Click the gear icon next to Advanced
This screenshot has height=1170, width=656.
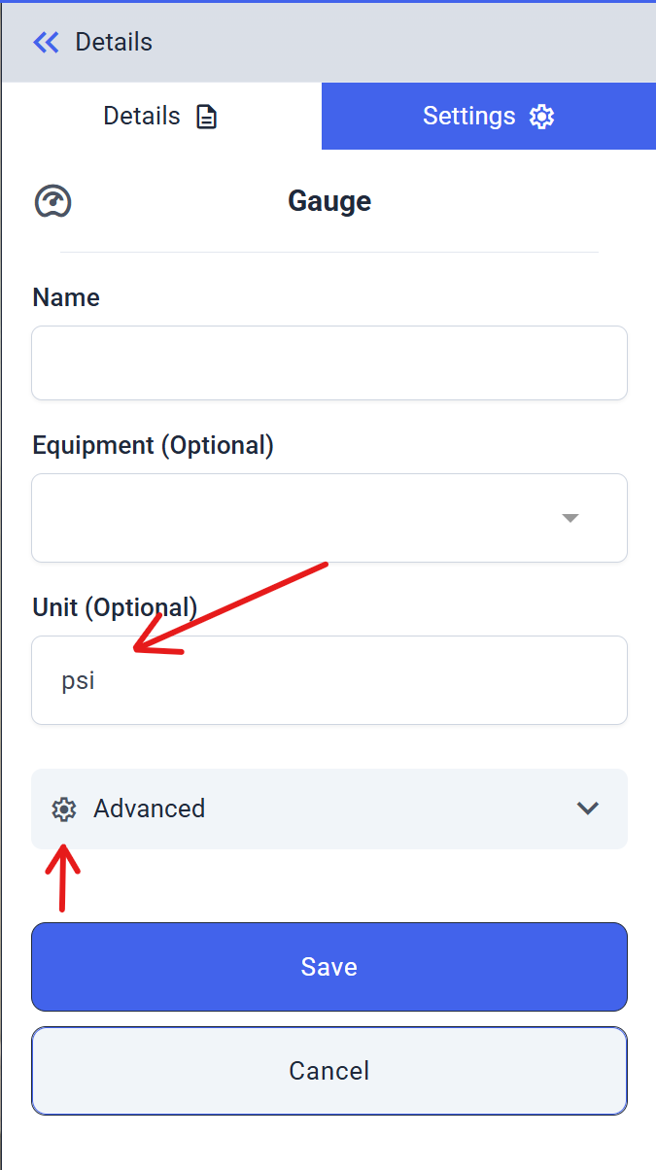coord(64,809)
